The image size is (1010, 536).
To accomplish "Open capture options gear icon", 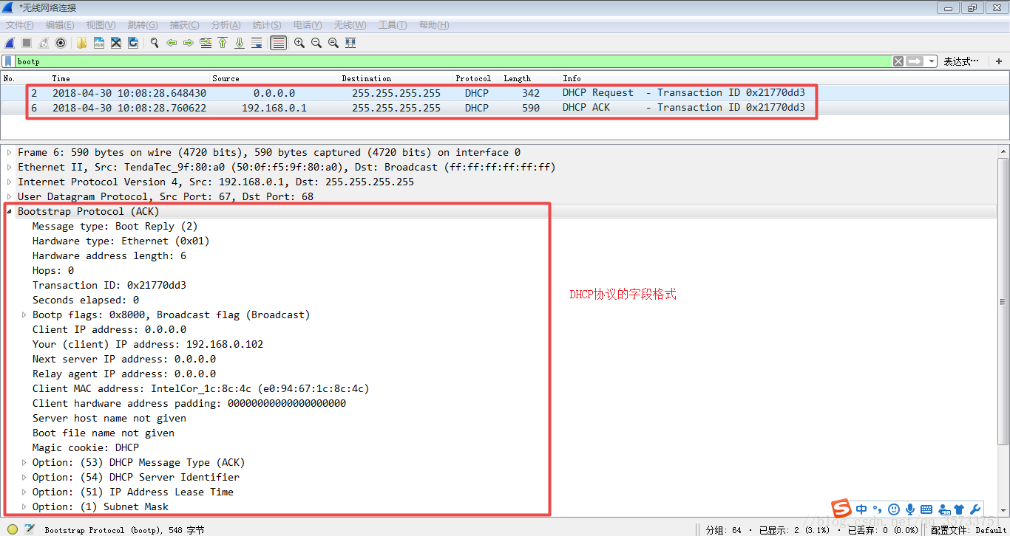I will (61, 43).
